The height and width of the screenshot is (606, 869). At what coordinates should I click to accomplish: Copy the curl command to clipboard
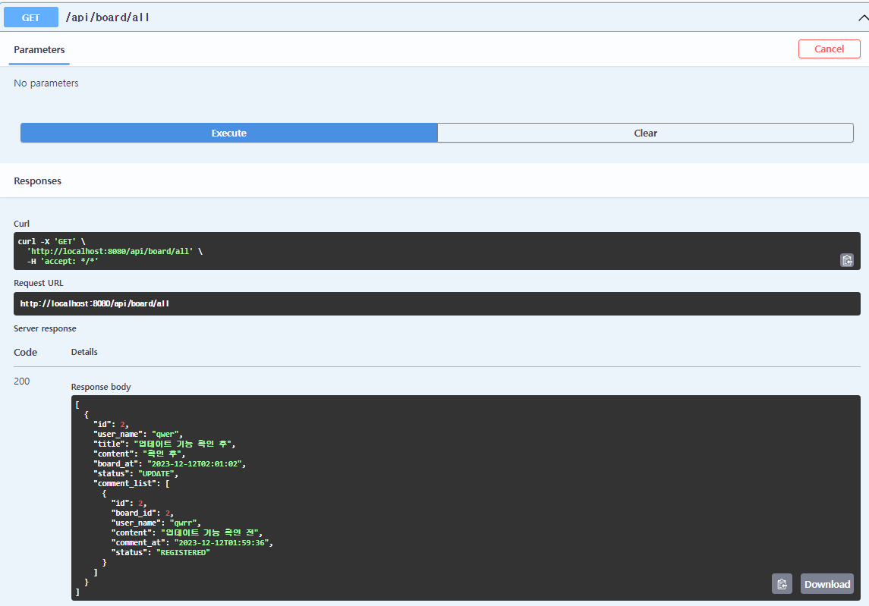[x=847, y=260]
